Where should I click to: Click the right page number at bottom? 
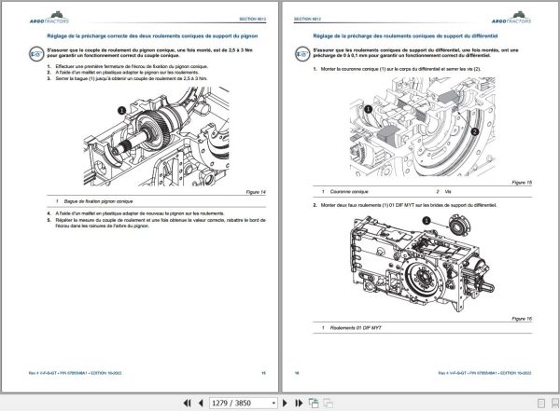[x=297, y=373]
